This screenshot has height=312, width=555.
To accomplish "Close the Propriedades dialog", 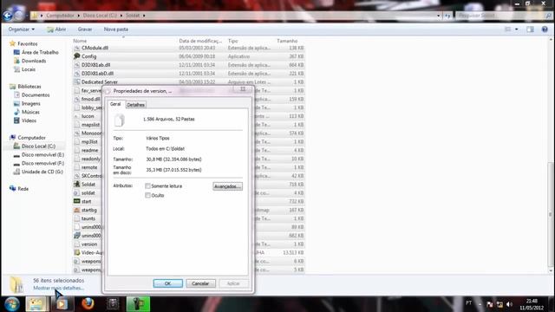I will tap(243, 89).
